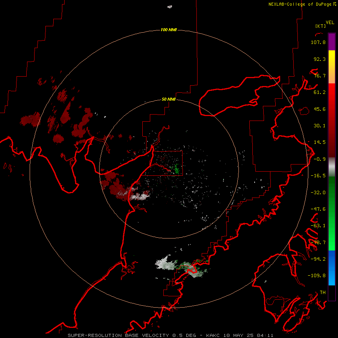Click the 14.5 value on the velocity scale
This screenshot has height=338, width=338.
tap(320, 142)
